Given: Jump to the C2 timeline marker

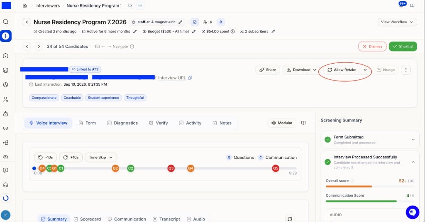Looking at the screenshot, I should [131, 168].
